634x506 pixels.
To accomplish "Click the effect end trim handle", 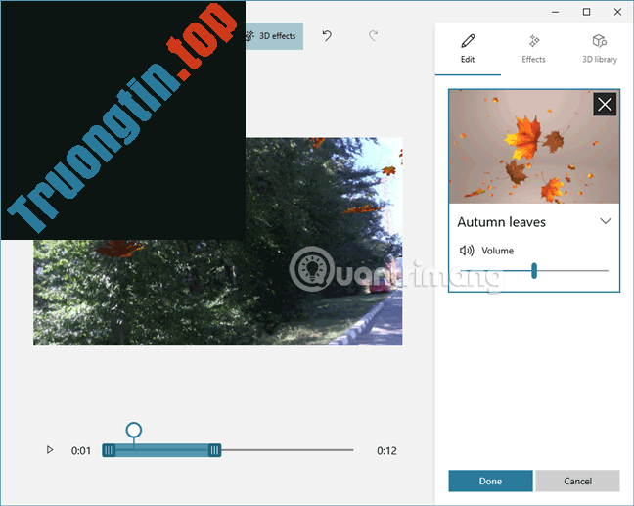I will tap(214, 450).
